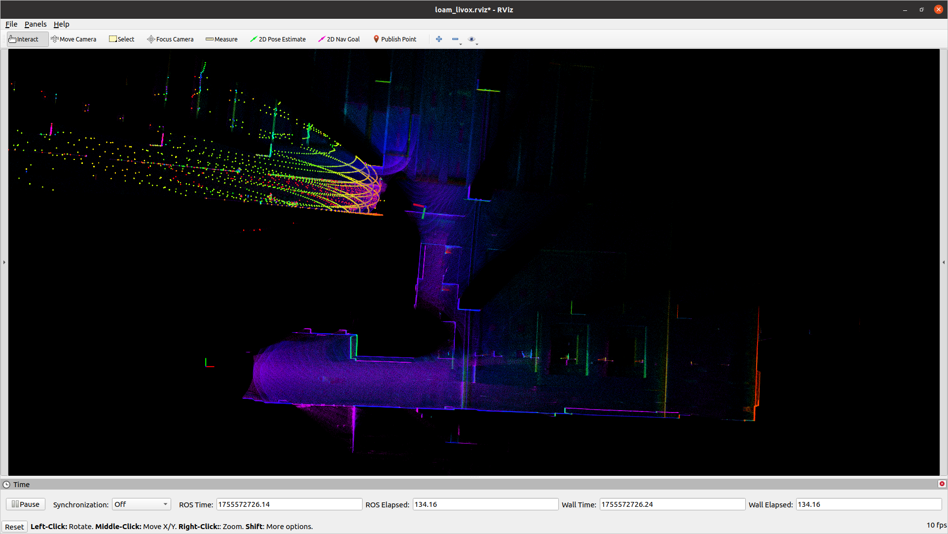Expand the collapsed right side panel

coord(944,262)
